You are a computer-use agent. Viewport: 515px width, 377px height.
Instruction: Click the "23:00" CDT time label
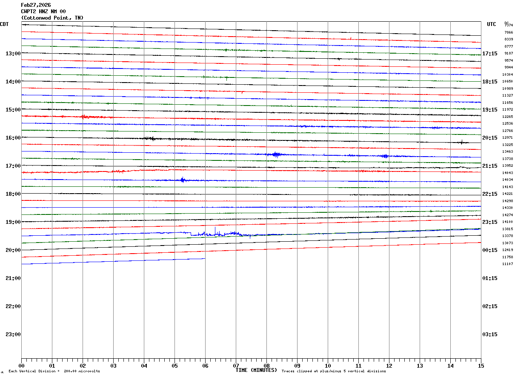pyautogui.click(x=13, y=334)
